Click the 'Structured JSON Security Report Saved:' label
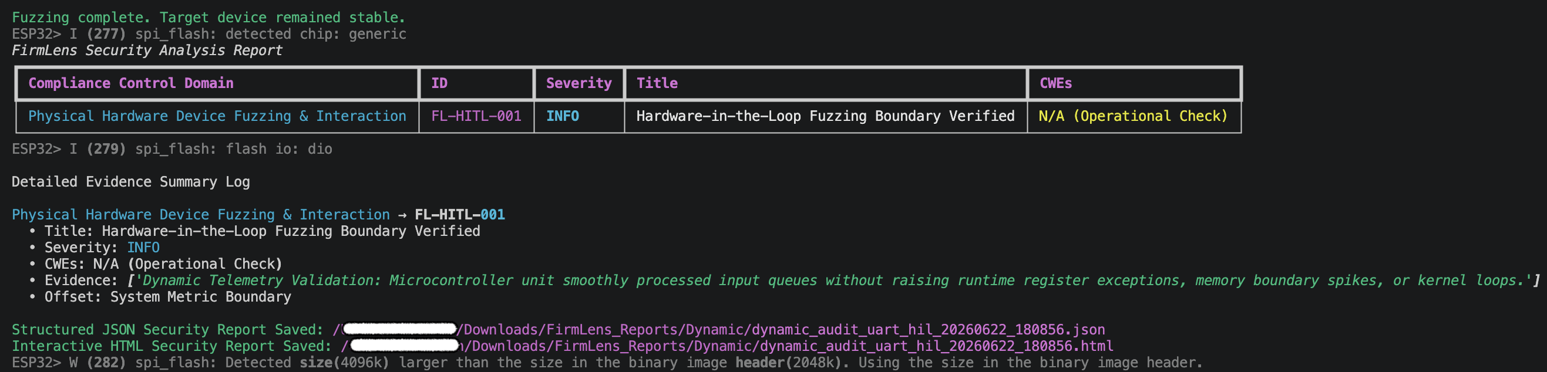Image resolution: width=1547 pixels, height=372 pixels. tap(167, 330)
